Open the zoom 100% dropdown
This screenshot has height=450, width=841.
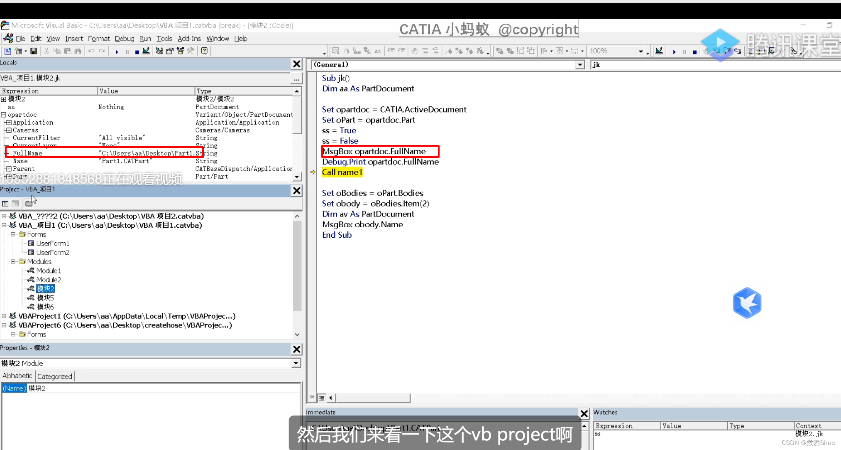pyautogui.click(x=641, y=52)
